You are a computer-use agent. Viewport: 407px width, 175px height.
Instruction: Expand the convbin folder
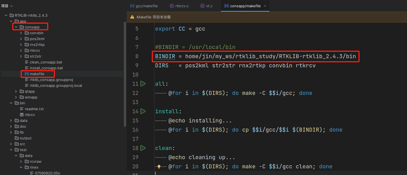click(21, 33)
